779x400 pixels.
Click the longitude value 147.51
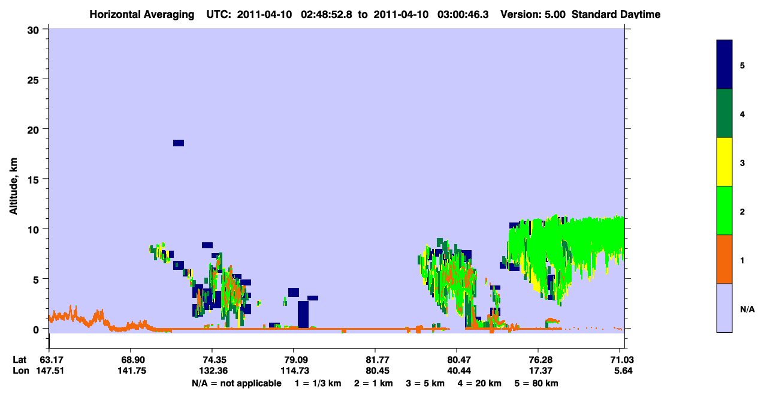point(49,370)
